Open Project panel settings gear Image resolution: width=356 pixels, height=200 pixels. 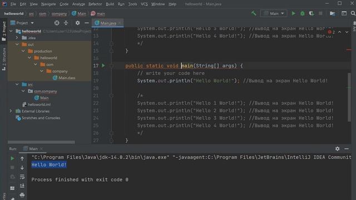(78, 23)
